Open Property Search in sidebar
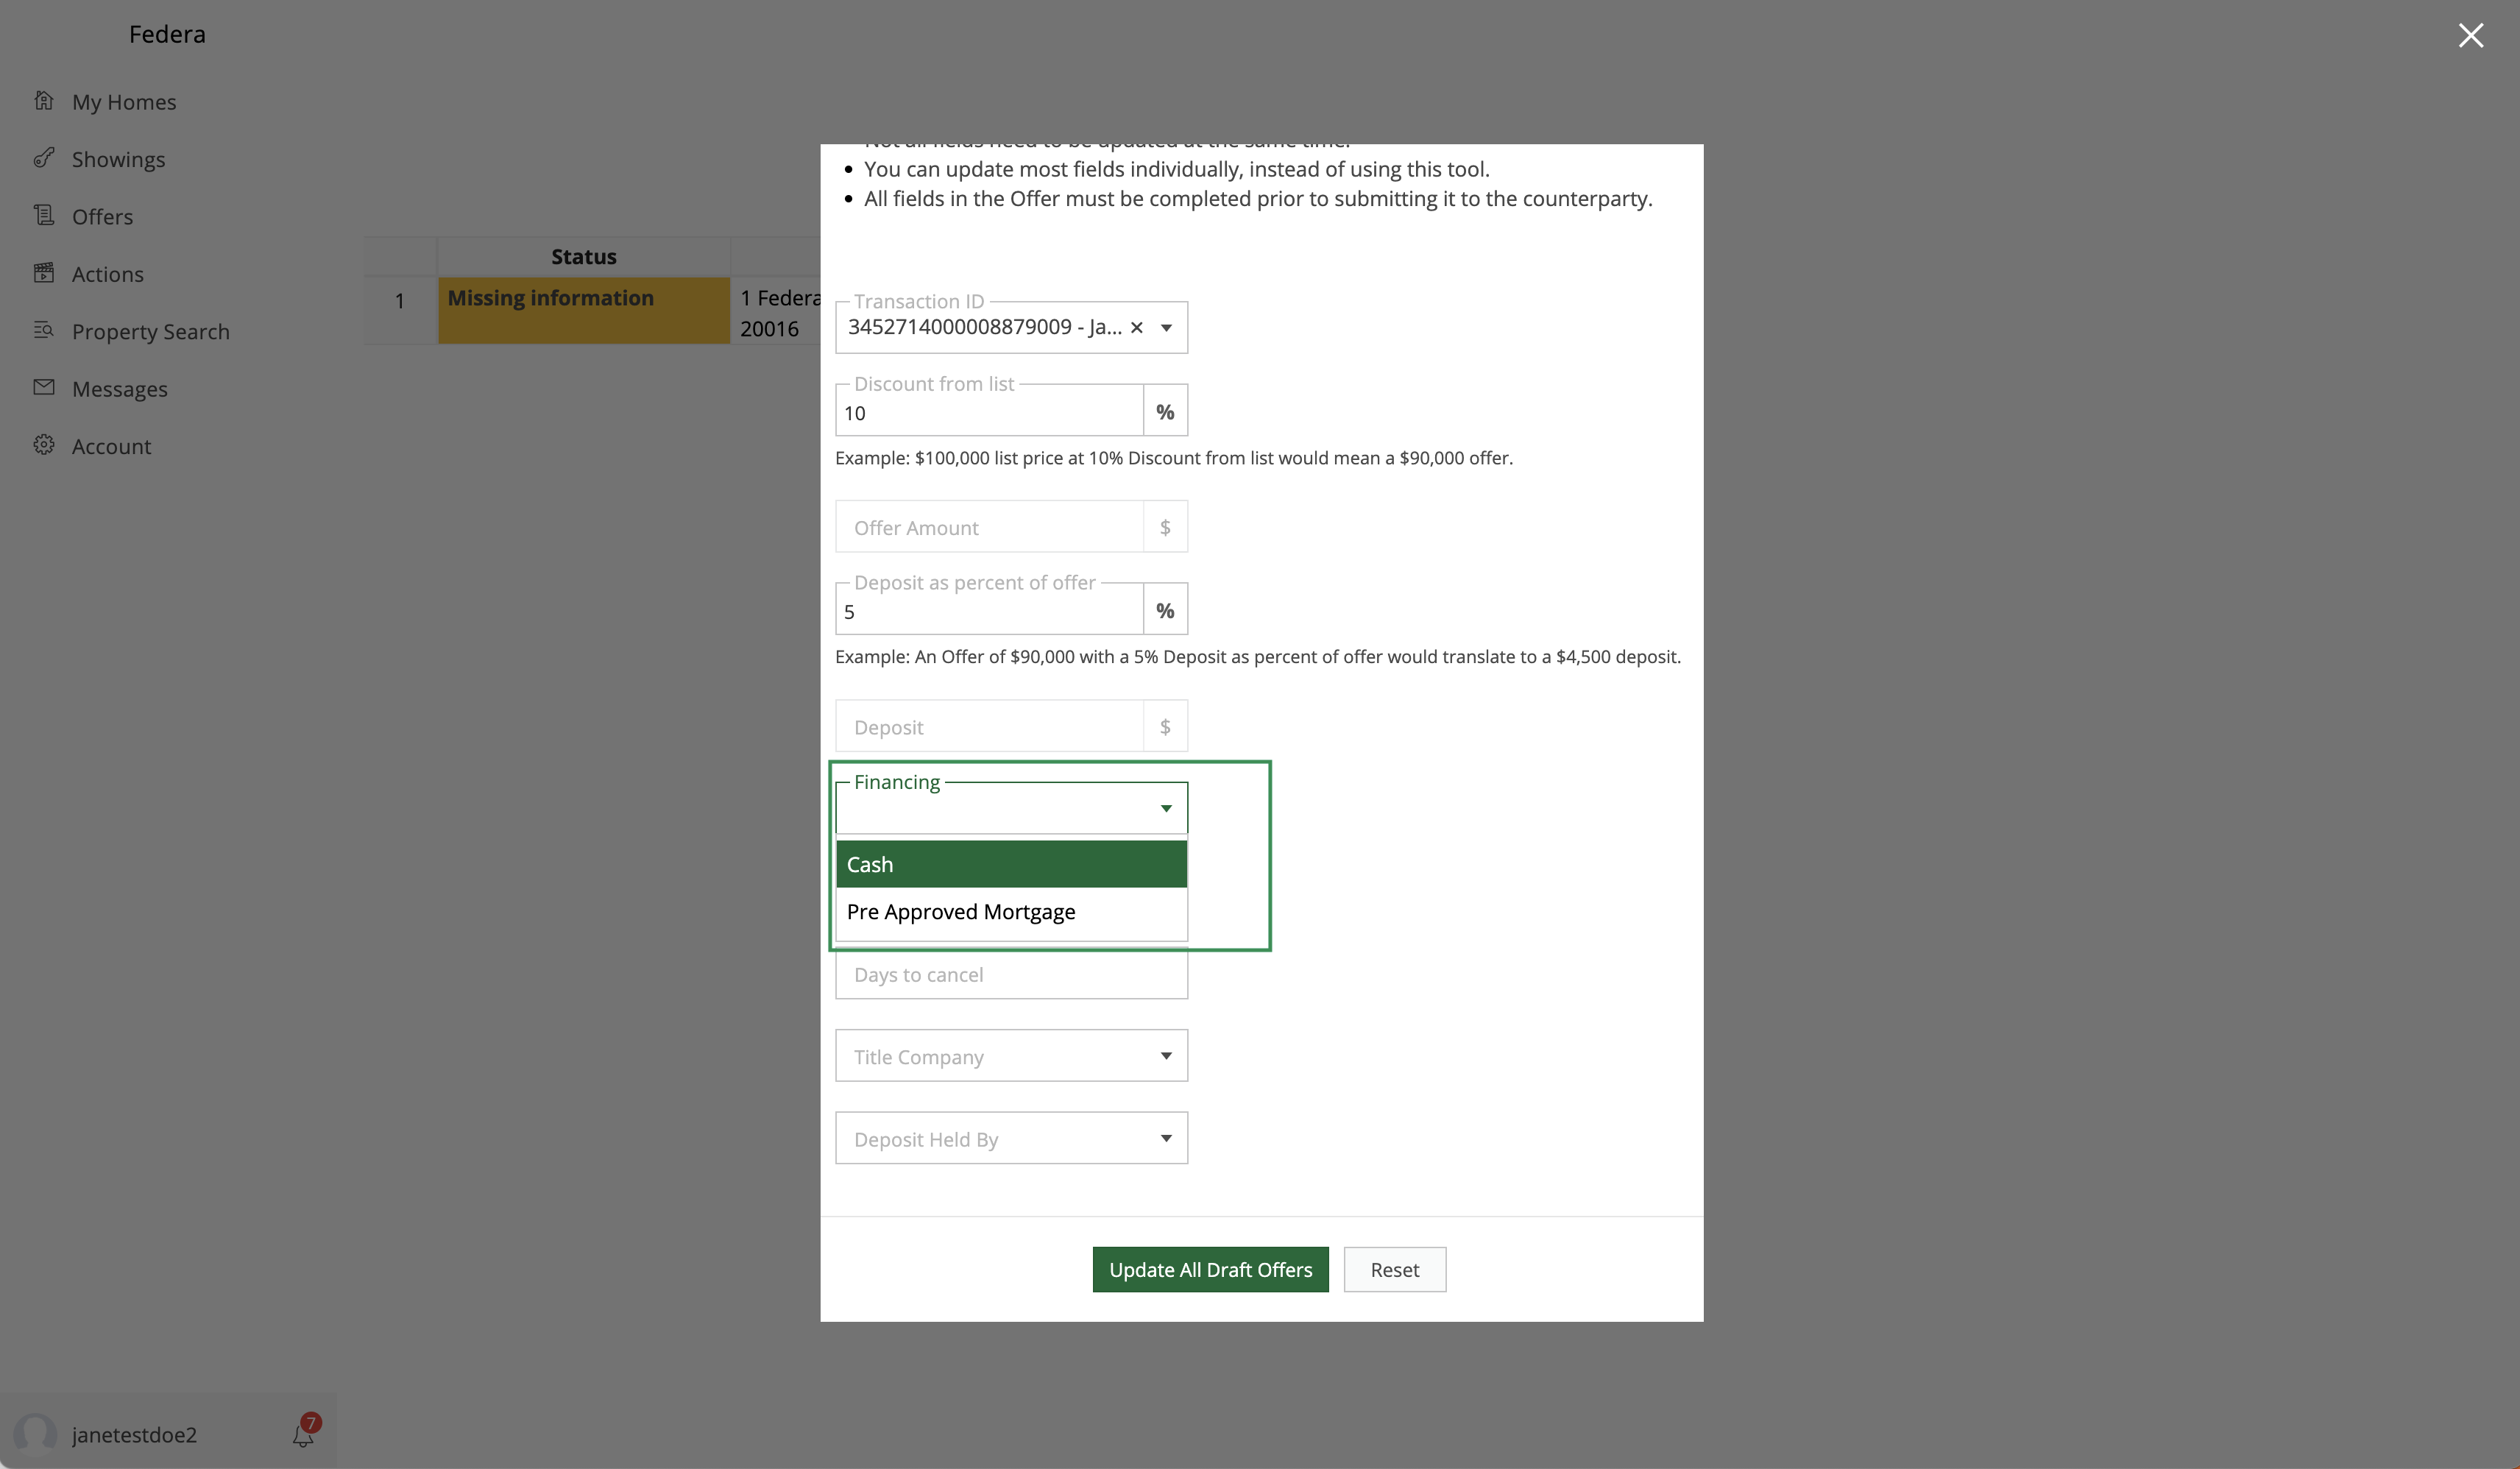The image size is (2520, 1469). point(151,331)
